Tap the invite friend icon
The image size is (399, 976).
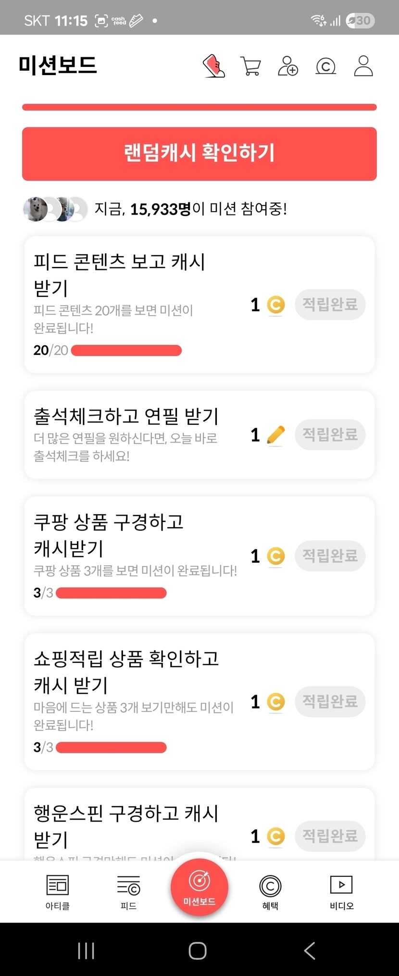288,66
